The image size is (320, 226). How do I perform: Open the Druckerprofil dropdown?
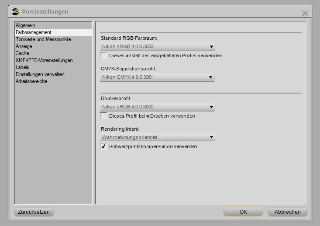(158, 107)
